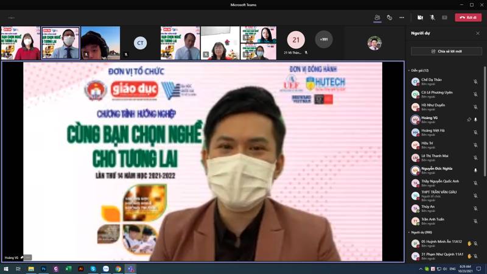The width and height of the screenshot is (487, 274).
Task: Open Excel from the taskbar
Action: pyautogui.click(x=68, y=269)
